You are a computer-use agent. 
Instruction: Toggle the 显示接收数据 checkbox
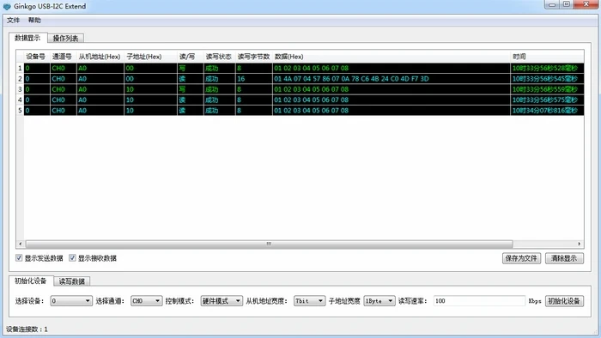pyautogui.click(x=72, y=258)
